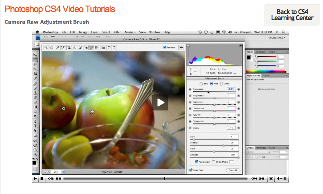The width and height of the screenshot is (323, 194).
Task: Click the plus icon beside Saturation
Action: 239,108
